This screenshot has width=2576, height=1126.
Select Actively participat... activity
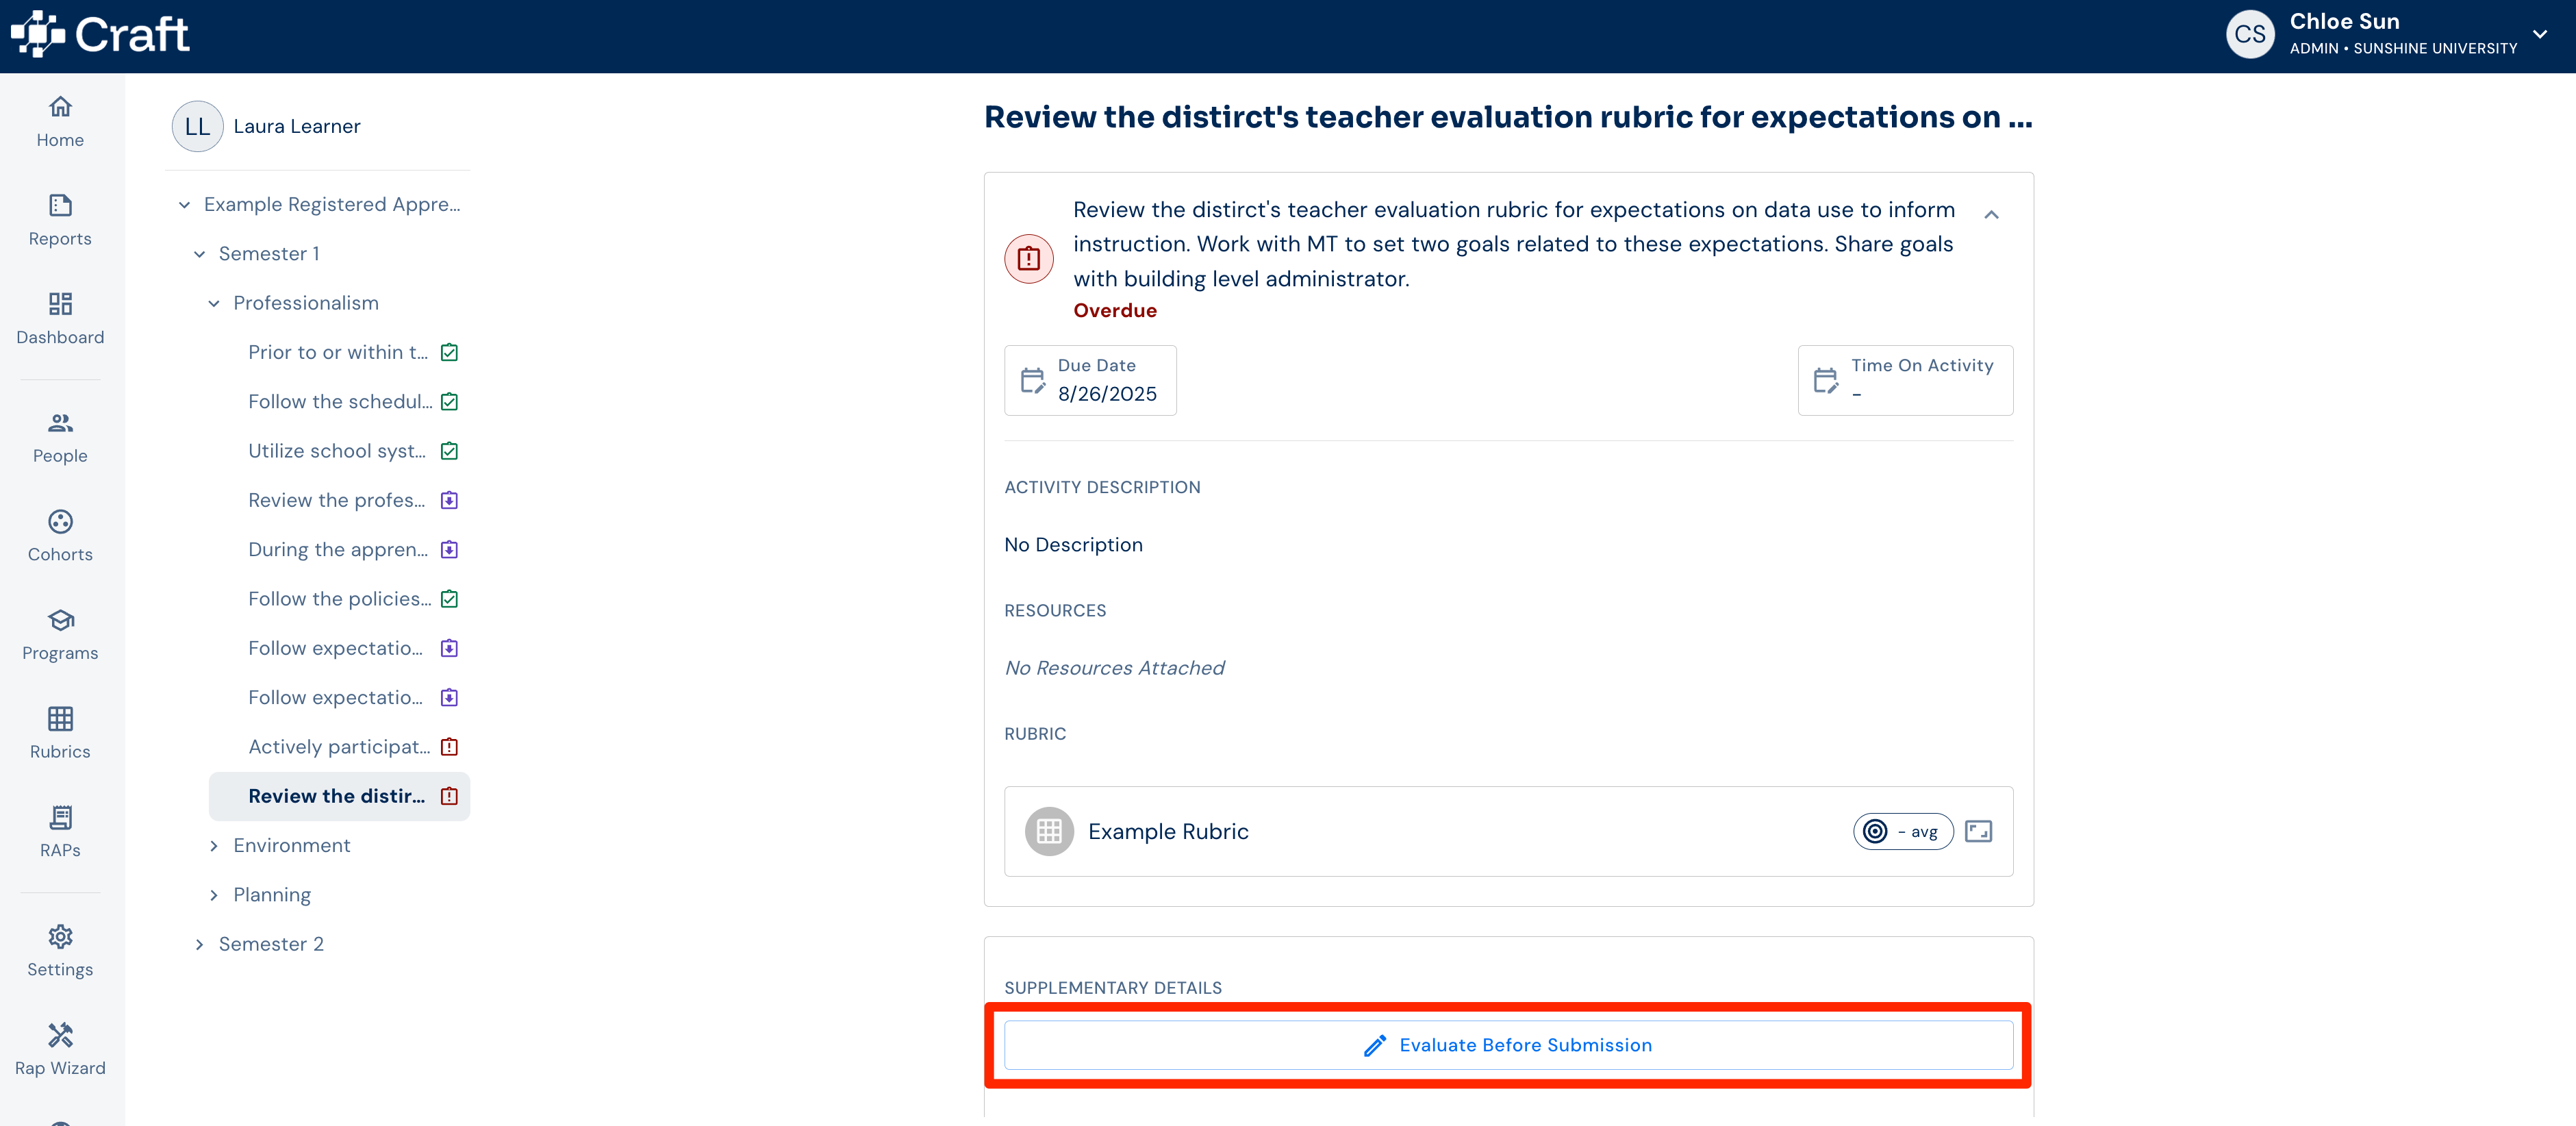339,747
